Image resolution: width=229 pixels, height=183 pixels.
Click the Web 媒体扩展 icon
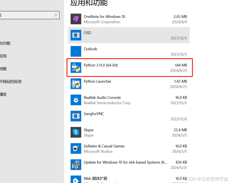pyautogui.click(x=76, y=179)
